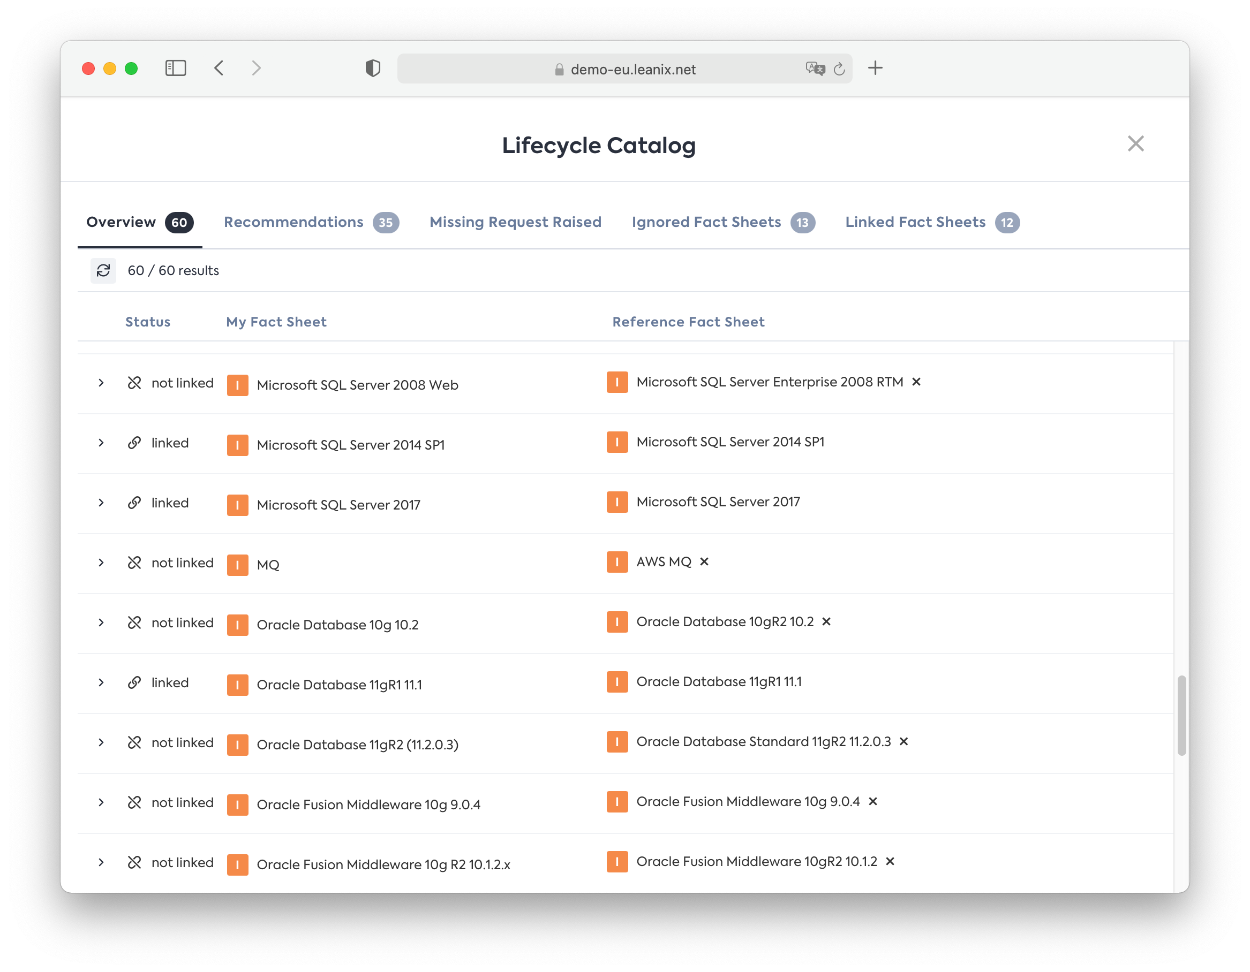Screen dimensions: 1250x972
Task: Remove Oracle Fusion Middleware 10gR2 10.1.2 reference
Action: (x=890, y=862)
